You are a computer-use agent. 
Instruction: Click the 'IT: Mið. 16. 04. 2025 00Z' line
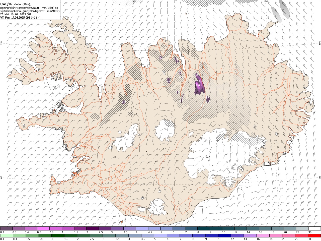16,14
